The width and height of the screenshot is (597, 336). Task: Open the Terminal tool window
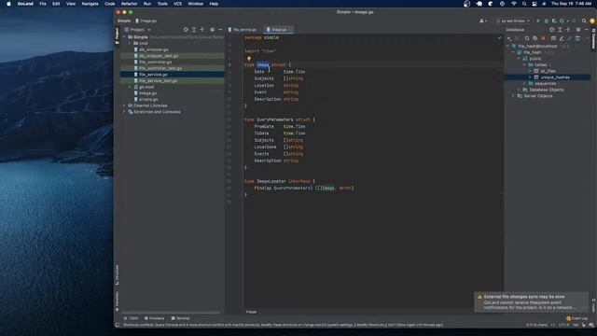180,318
